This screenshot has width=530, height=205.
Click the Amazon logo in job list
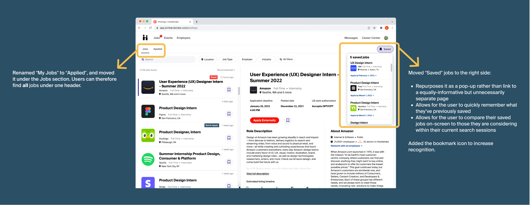click(148, 87)
